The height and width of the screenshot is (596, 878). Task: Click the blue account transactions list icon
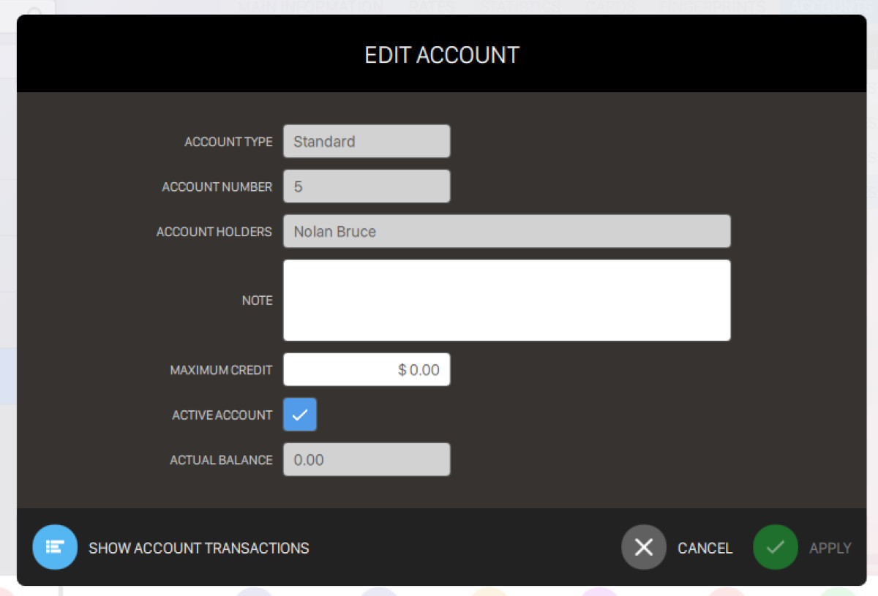click(x=55, y=547)
